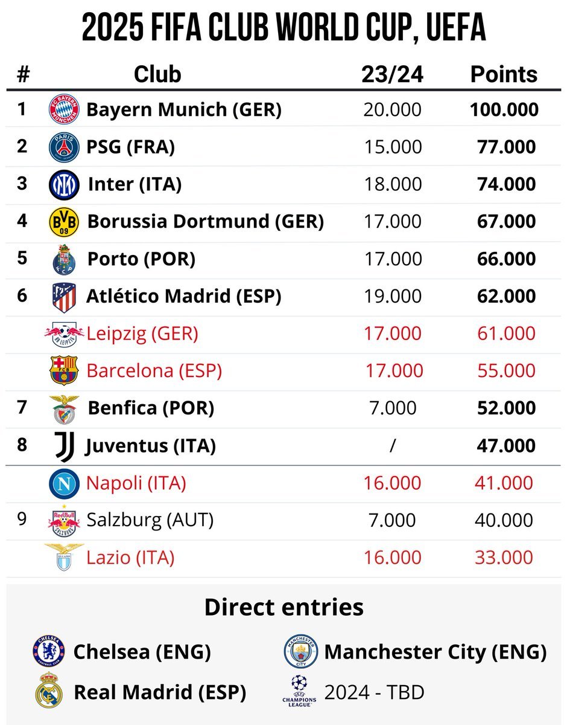Click the Atlético Madrid crest

pos(64,297)
